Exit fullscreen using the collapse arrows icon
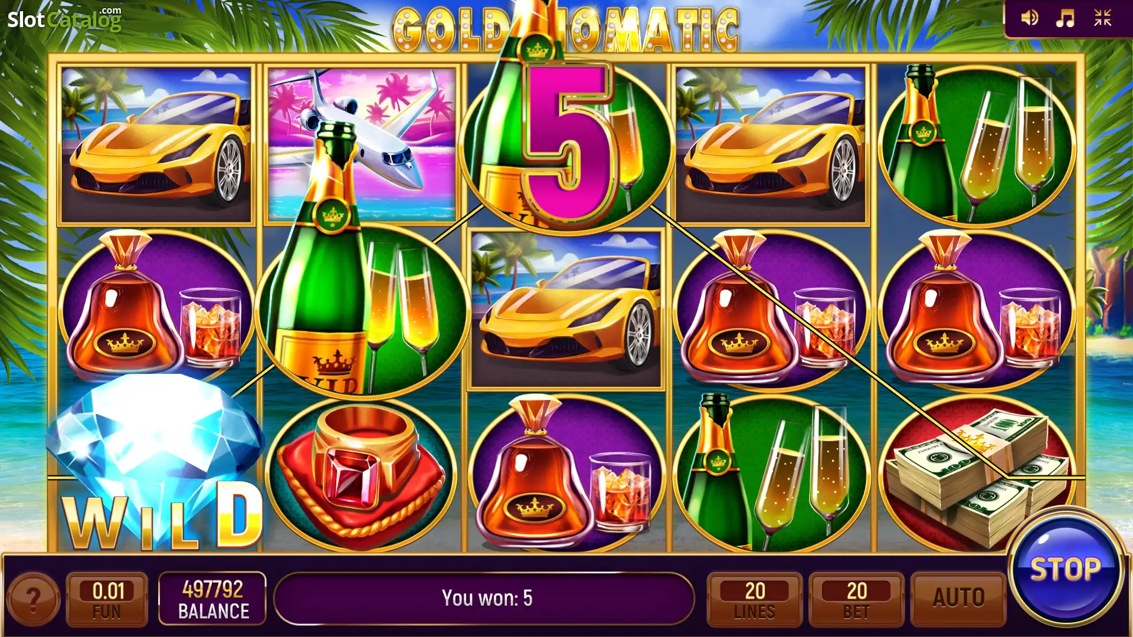The height and width of the screenshot is (637, 1133). pos(1102,18)
